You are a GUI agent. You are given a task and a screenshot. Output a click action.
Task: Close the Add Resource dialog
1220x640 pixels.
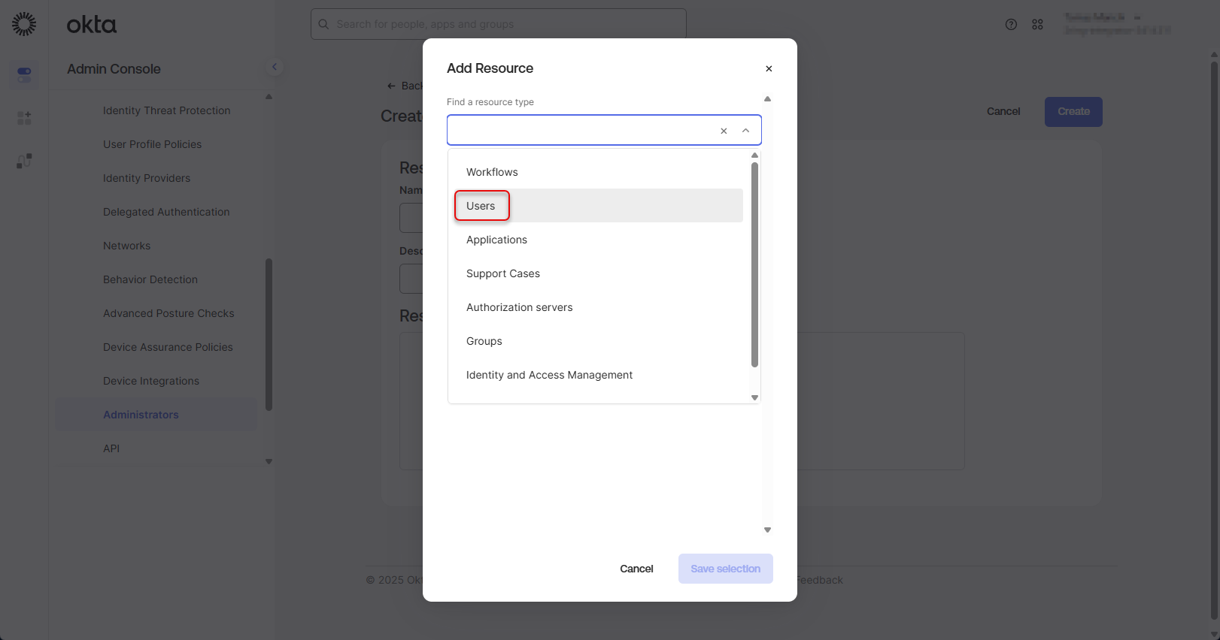pos(769,68)
